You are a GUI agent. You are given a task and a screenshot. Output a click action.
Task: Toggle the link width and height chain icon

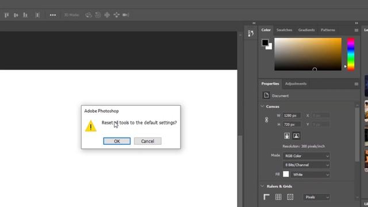coord(267,120)
